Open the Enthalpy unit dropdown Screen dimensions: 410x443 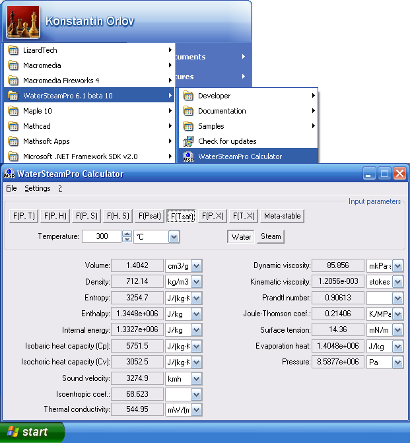[x=196, y=314]
